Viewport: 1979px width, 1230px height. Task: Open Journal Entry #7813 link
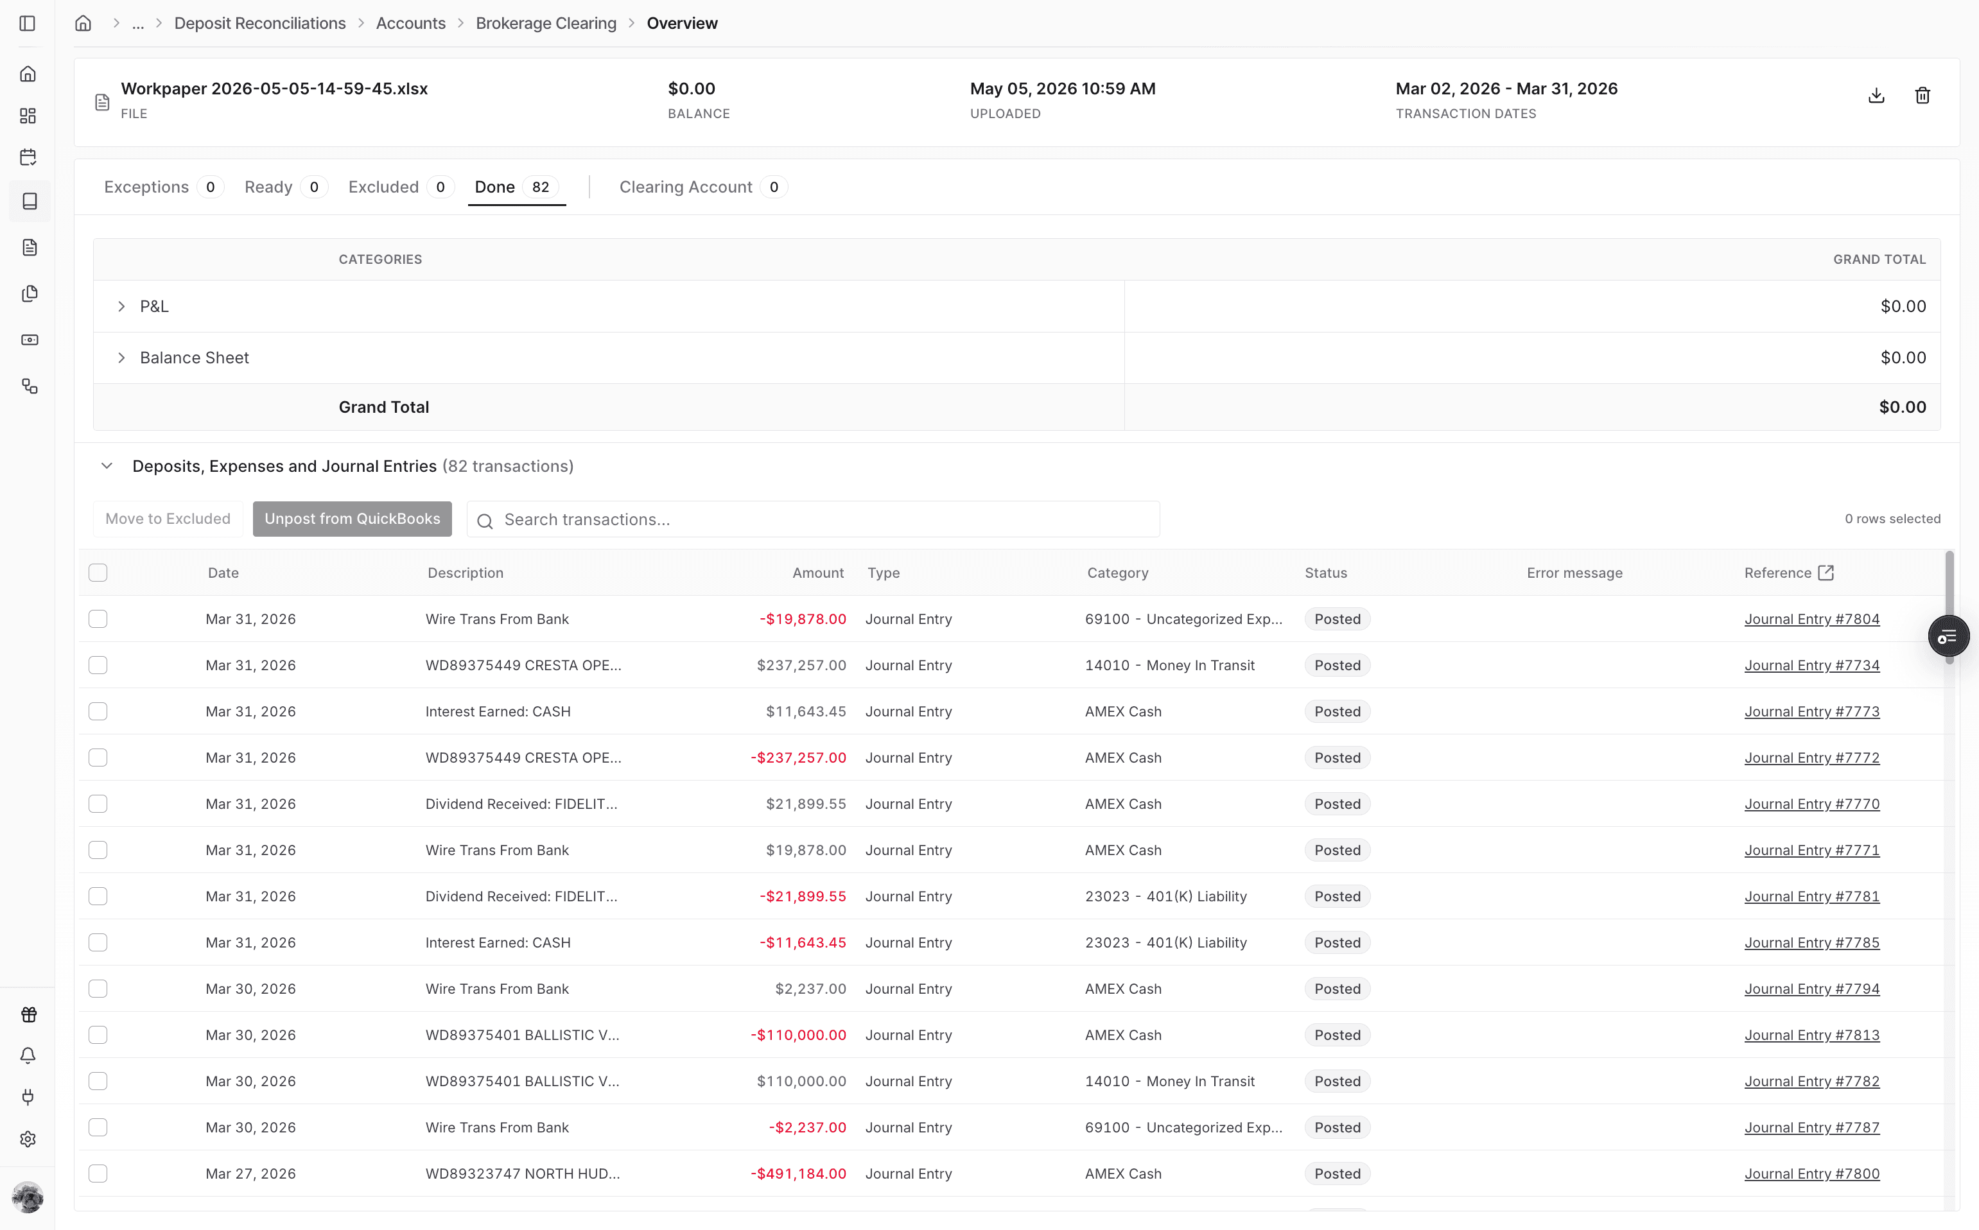click(1811, 1035)
